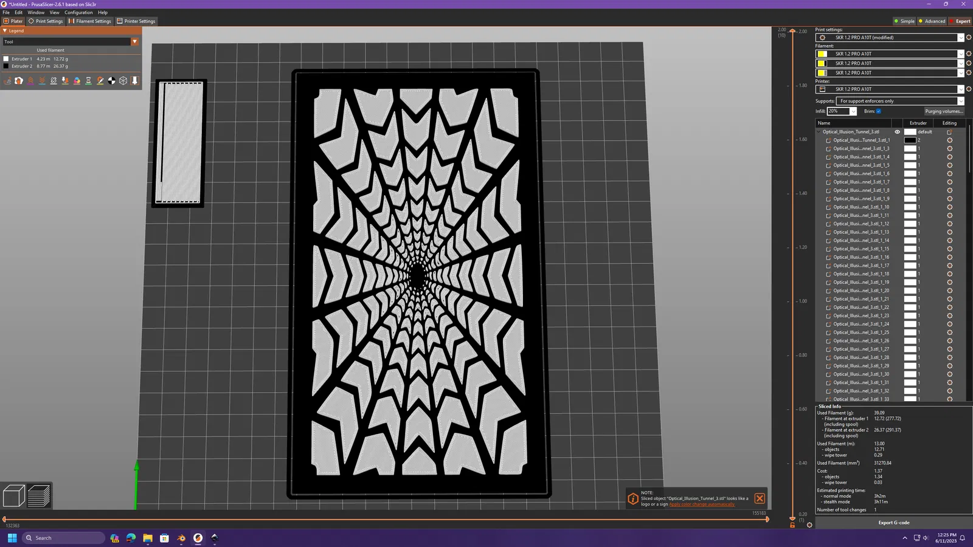This screenshot has width=973, height=547.
Task: Toggle color changes icon in legend toolbar
Action: (77, 80)
